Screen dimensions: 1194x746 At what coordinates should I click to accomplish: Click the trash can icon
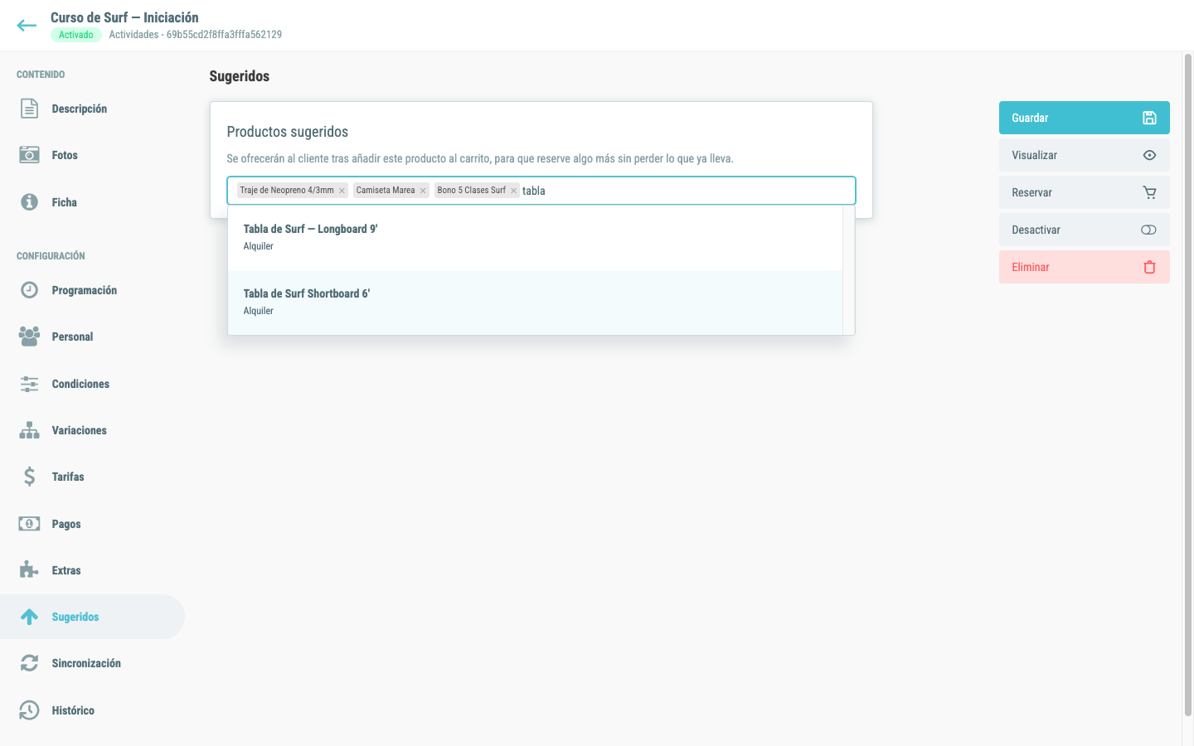tap(1149, 267)
